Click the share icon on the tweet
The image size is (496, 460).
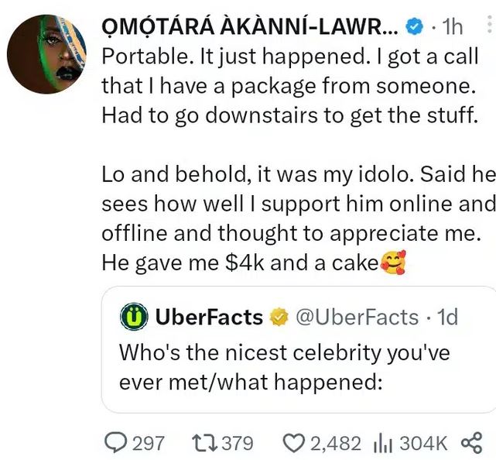click(x=470, y=442)
